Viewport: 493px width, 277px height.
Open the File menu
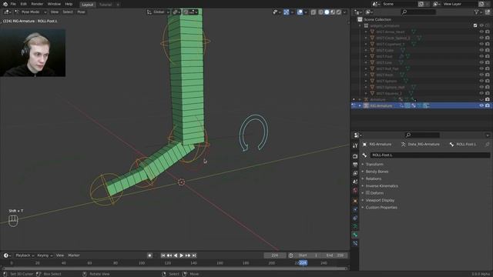[13, 4]
